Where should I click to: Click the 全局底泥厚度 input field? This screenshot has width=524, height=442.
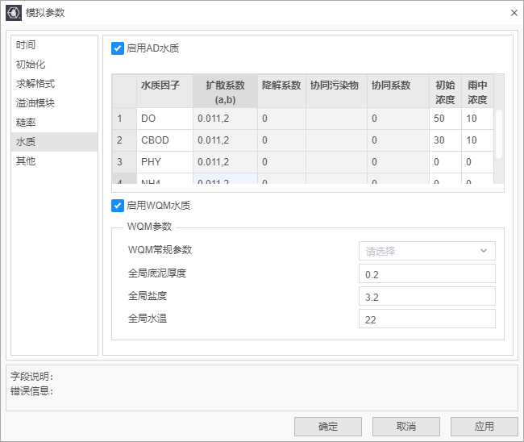tap(426, 274)
